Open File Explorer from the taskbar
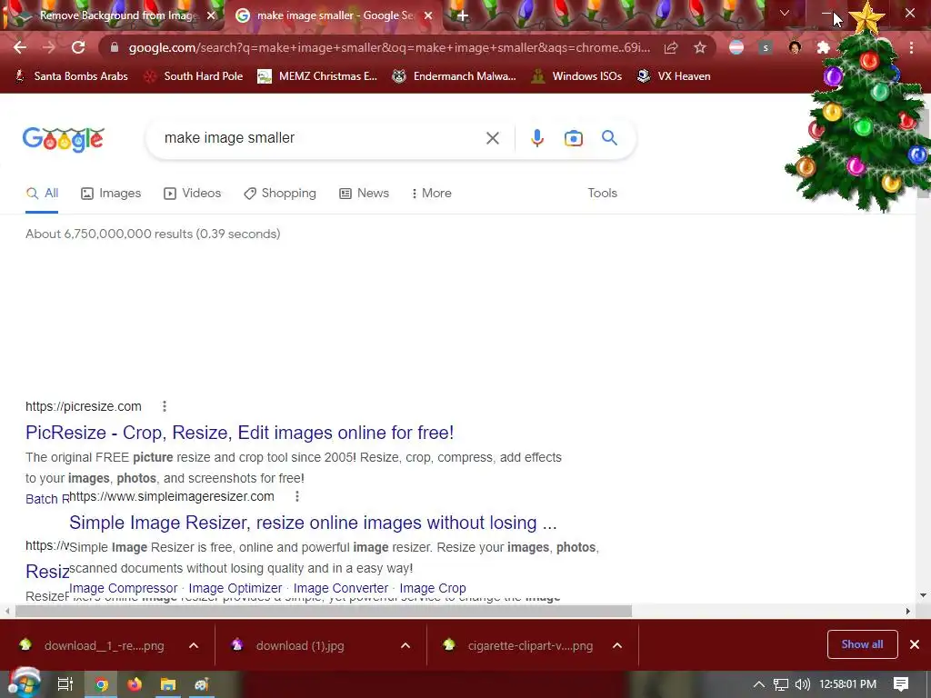This screenshot has width=931, height=698. [x=168, y=684]
